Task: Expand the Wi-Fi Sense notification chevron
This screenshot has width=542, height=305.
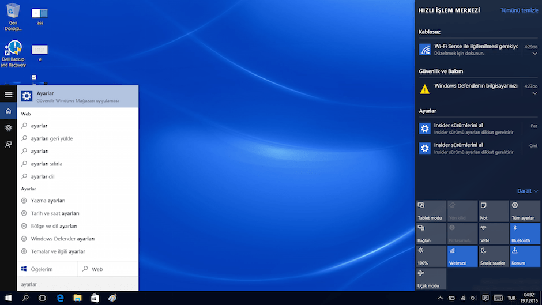Action: click(x=535, y=54)
